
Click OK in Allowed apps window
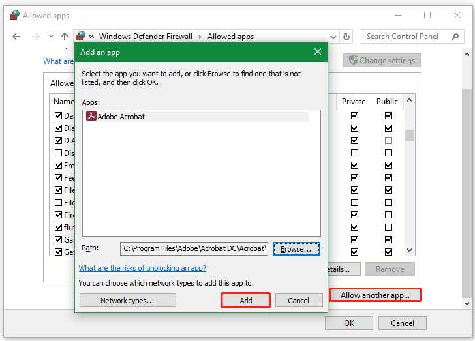point(349,323)
